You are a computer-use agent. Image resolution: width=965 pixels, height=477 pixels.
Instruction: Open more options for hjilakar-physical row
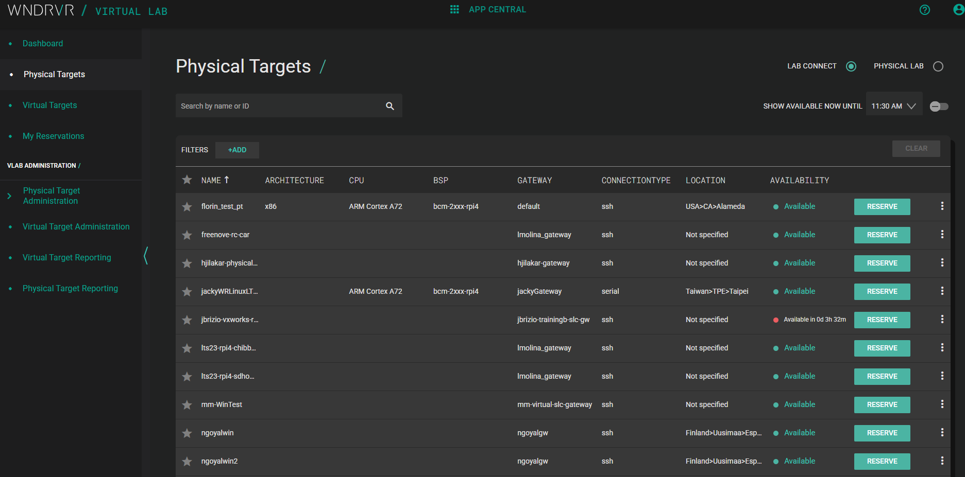942,262
